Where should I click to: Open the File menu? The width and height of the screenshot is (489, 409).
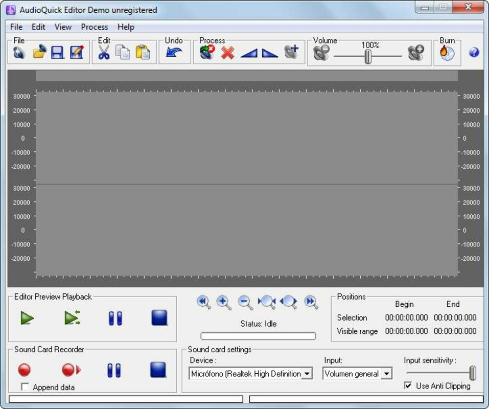(16, 27)
